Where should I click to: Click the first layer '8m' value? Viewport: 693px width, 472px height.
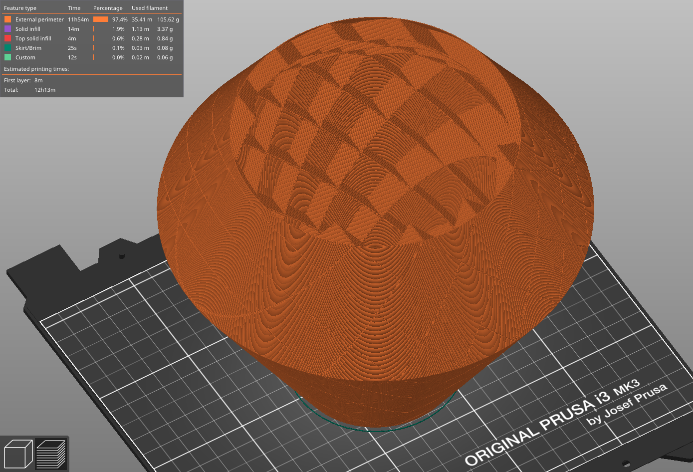coord(38,80)
